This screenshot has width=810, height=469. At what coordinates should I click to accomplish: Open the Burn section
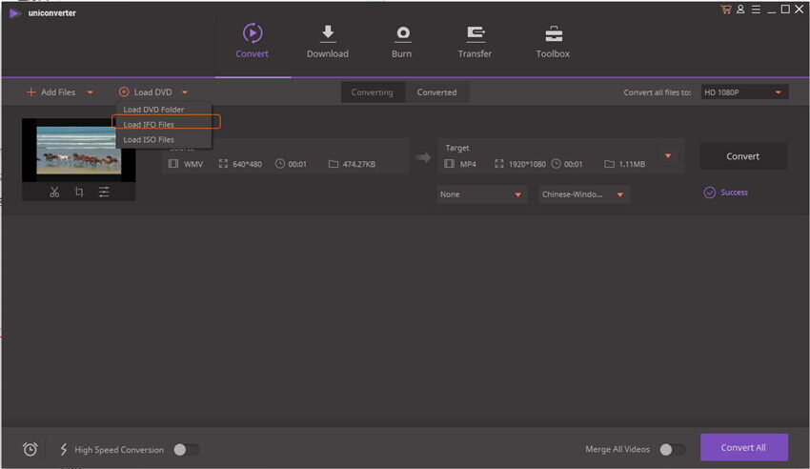(401, 41)
